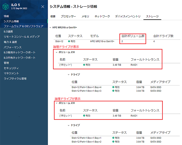Collapse the ボリューム 239 section
Screen dimensions: 182x145
point(57,103)
